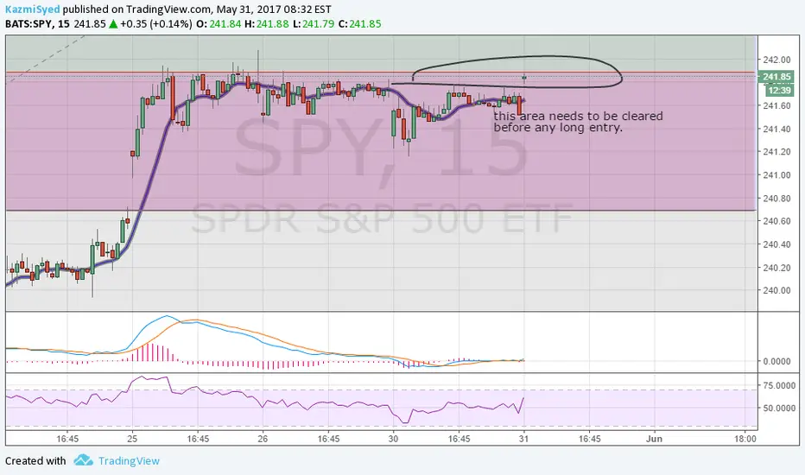Click the price axis label 241.00

point(776,174)
